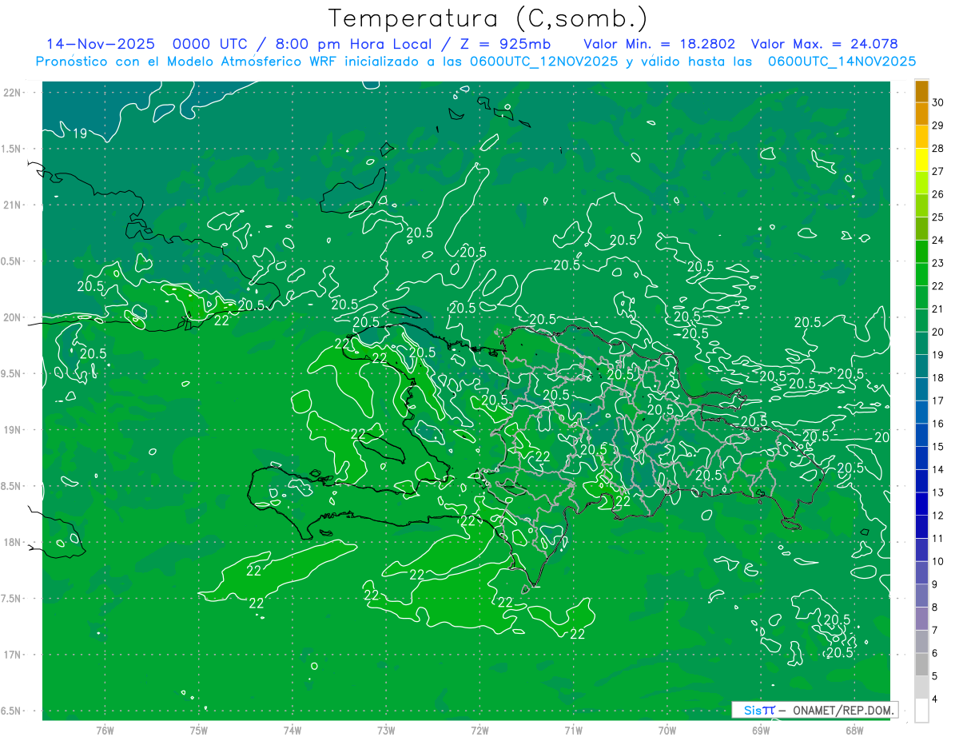The image size is (959, 741).
Task: Pick the yellow legend swatch between 27 and 28
Action: (x=921, y=160)
